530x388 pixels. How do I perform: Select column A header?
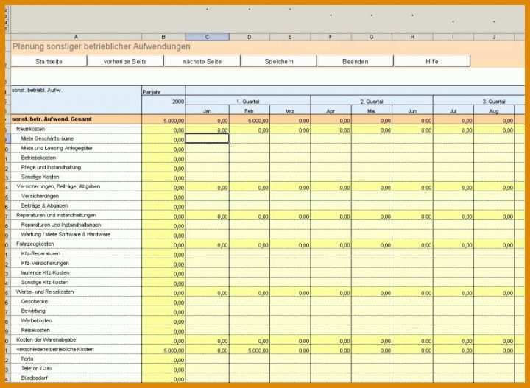(x=76, y=37)
